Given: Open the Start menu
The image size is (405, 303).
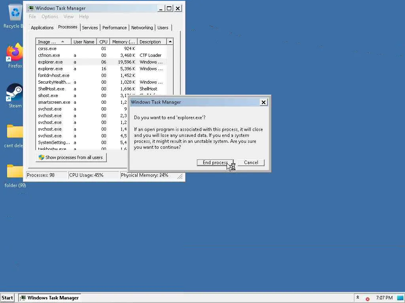Looking at the screenshot, I should click(7, 298).
